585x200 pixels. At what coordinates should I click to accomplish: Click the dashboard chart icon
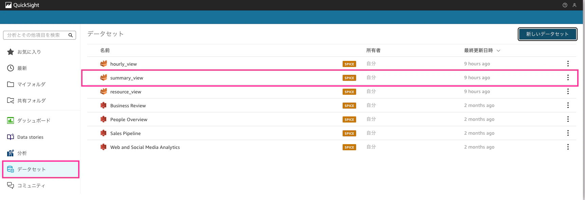11,120
